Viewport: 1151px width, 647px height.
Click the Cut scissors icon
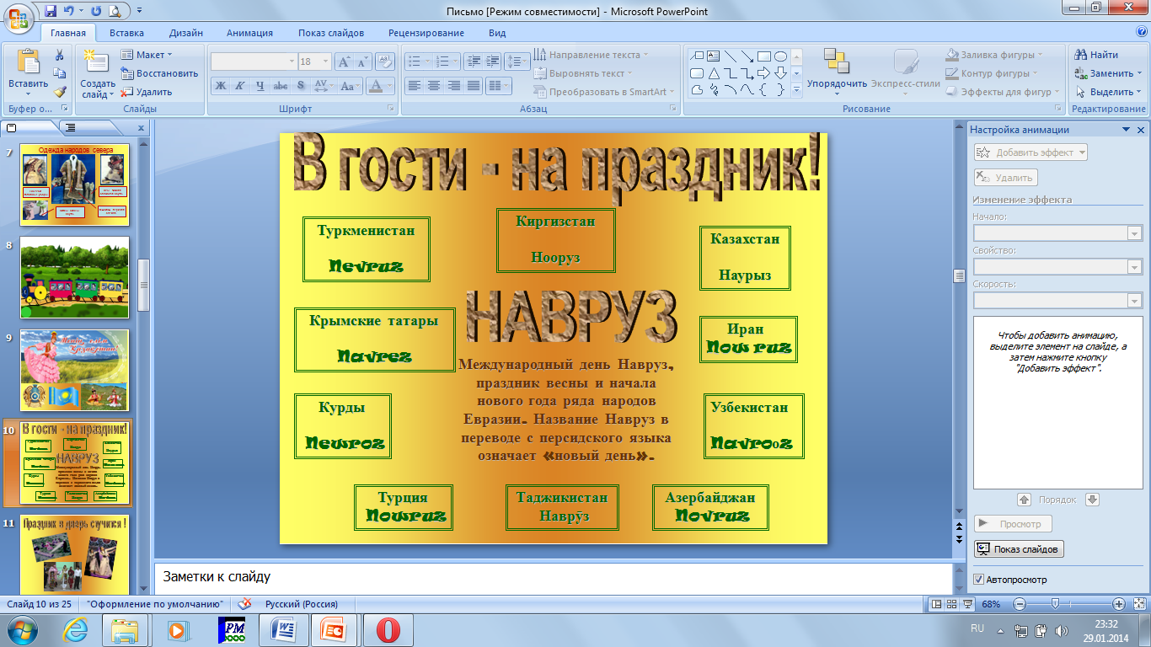(59, 55)
